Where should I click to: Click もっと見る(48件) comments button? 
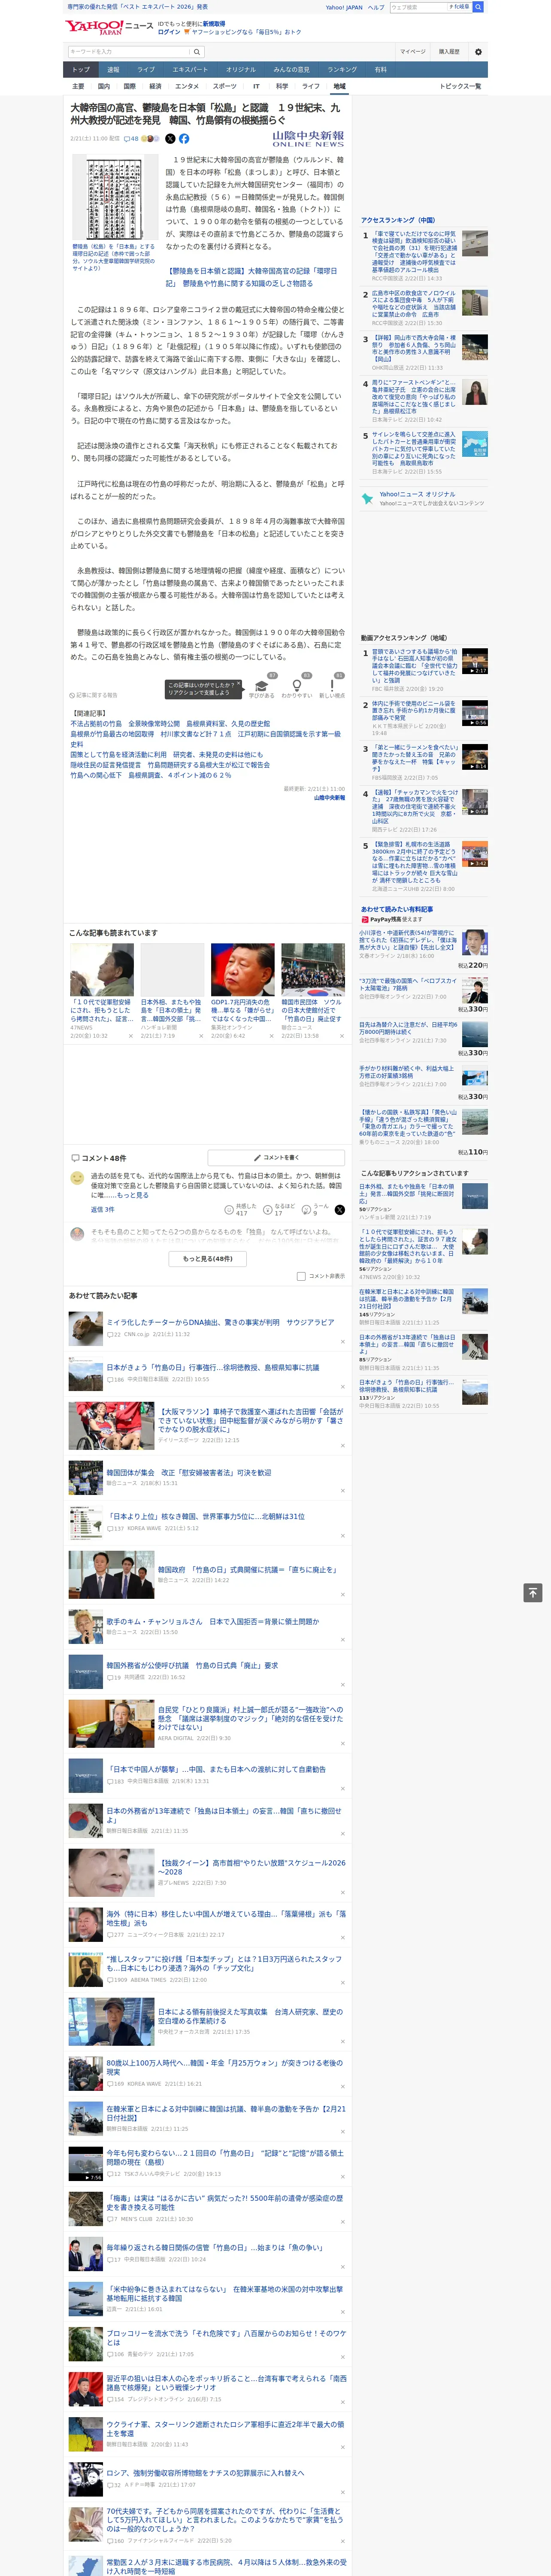[x=208, y=1259]
